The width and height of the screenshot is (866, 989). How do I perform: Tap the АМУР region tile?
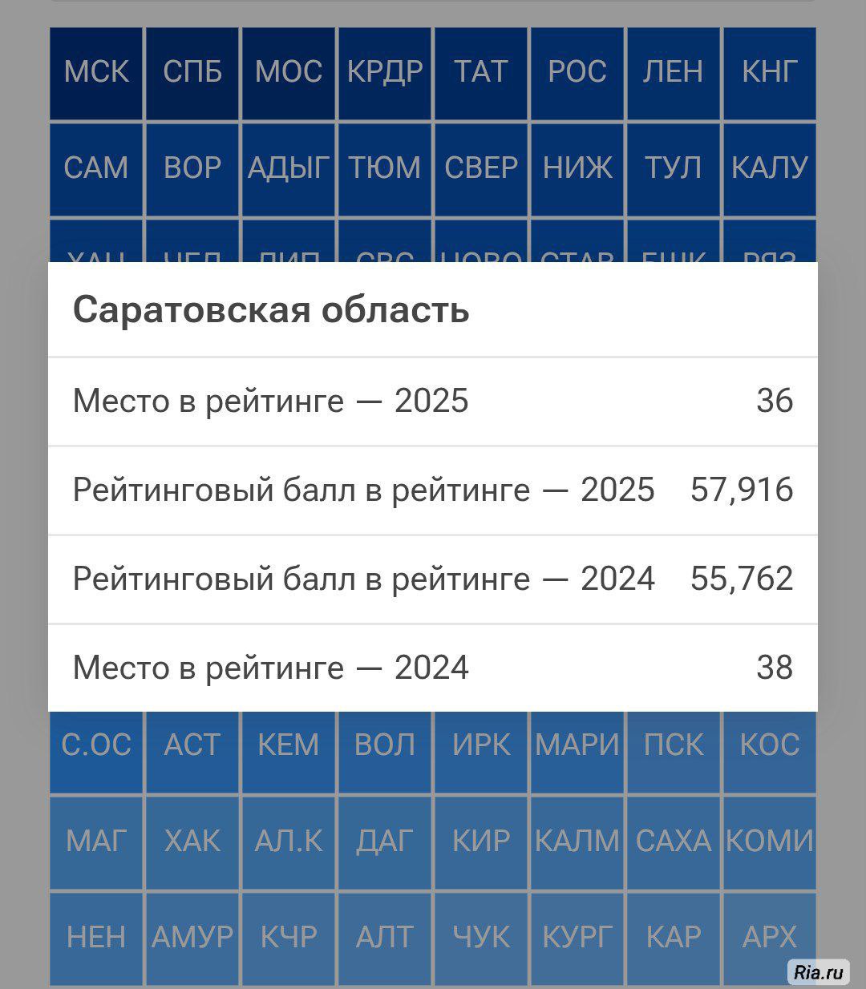[x=192, y=937]
